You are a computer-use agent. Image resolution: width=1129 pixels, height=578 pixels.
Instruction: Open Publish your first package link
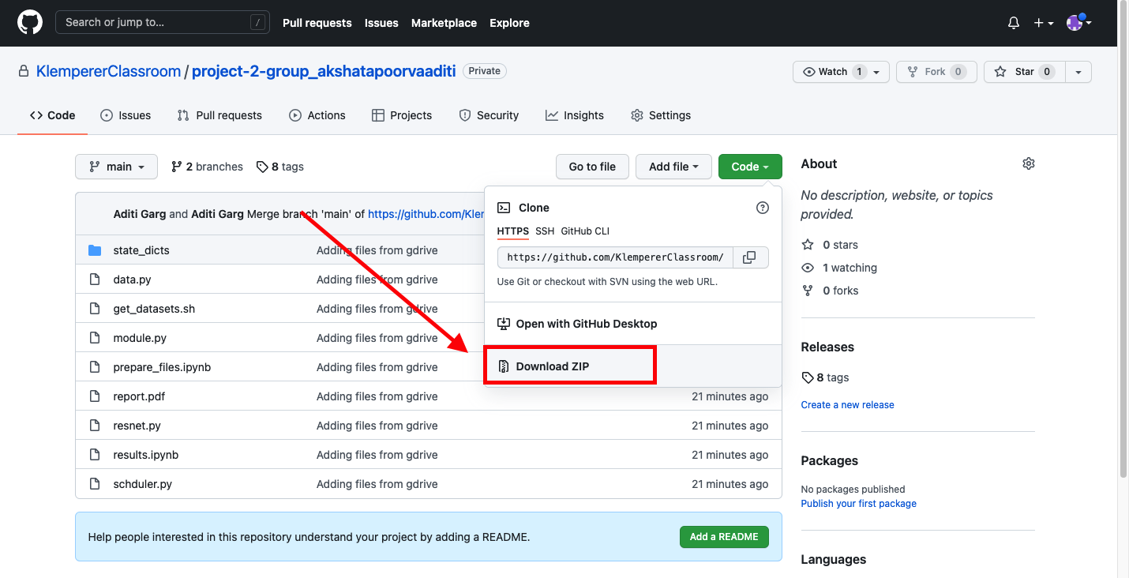[x=858, y=504]
